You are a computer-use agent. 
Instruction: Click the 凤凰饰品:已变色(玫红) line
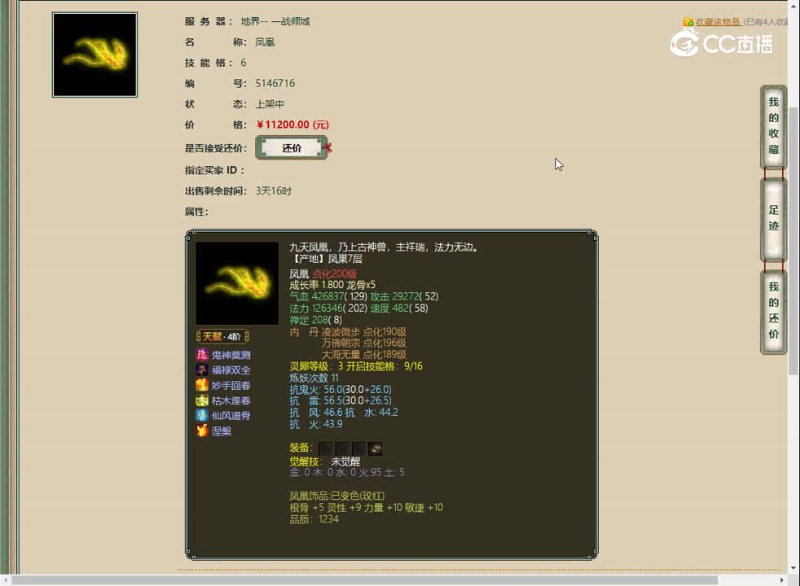(337, 496)
